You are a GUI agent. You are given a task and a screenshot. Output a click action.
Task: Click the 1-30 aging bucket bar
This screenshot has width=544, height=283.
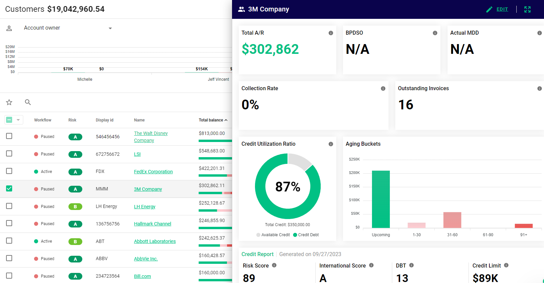pos(417,225)
